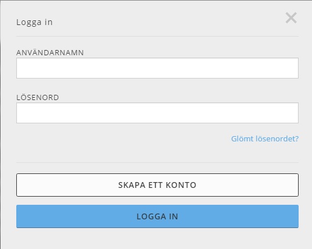Viewport: 312px width, 249px height.
Task: Click the Skapa ett konto button
Action: coord(157,185)
